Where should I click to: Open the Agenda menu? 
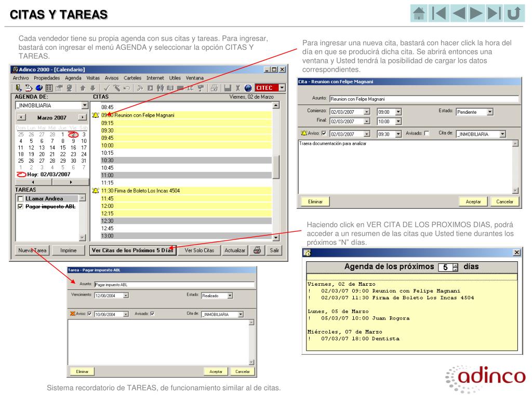coord(73,78)
